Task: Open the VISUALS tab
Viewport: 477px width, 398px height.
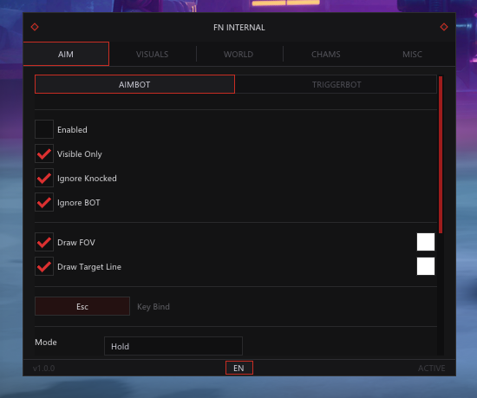Action: point(152,54)
